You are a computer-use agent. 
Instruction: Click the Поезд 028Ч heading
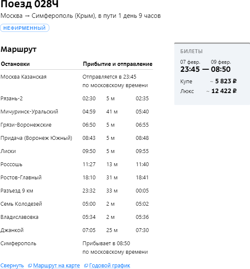pos(29,4)
